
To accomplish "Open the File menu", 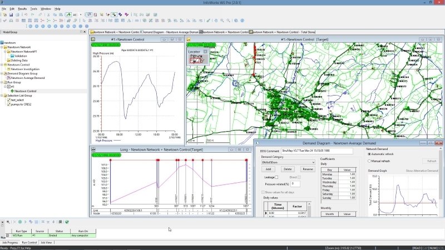I will tap(4, 9).
